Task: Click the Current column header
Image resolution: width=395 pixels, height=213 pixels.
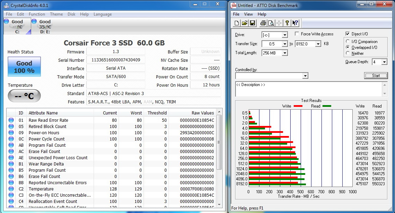Action: pyautogui.click(x=106, y=113)
